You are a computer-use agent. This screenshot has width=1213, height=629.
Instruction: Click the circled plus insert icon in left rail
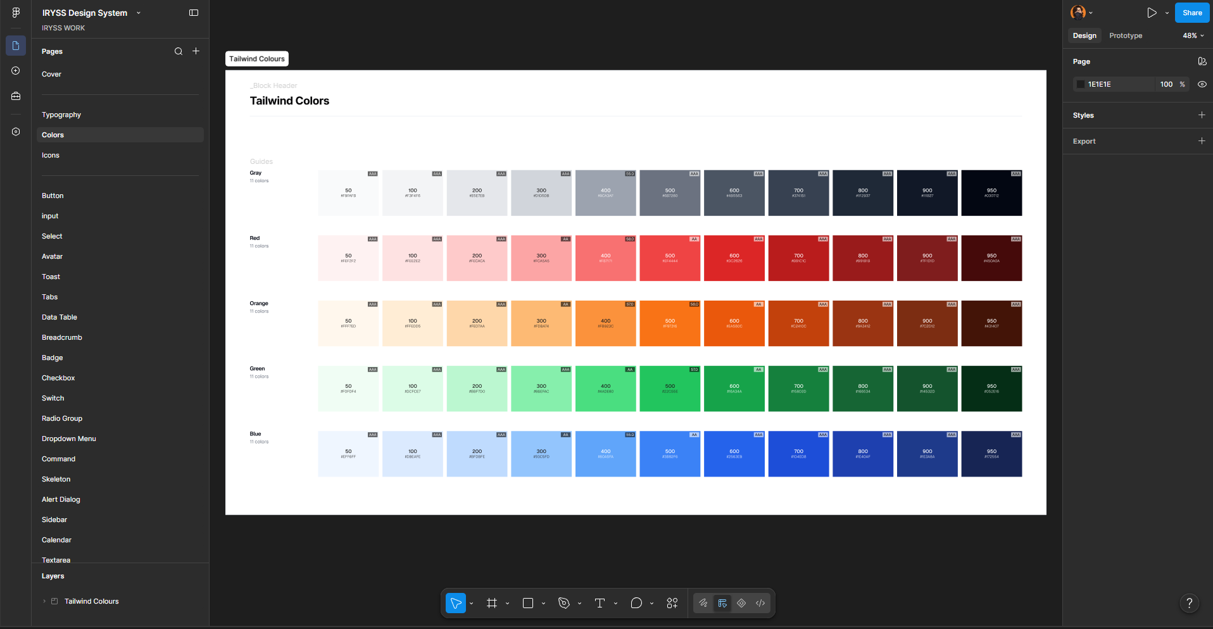(x=16, y=71)
